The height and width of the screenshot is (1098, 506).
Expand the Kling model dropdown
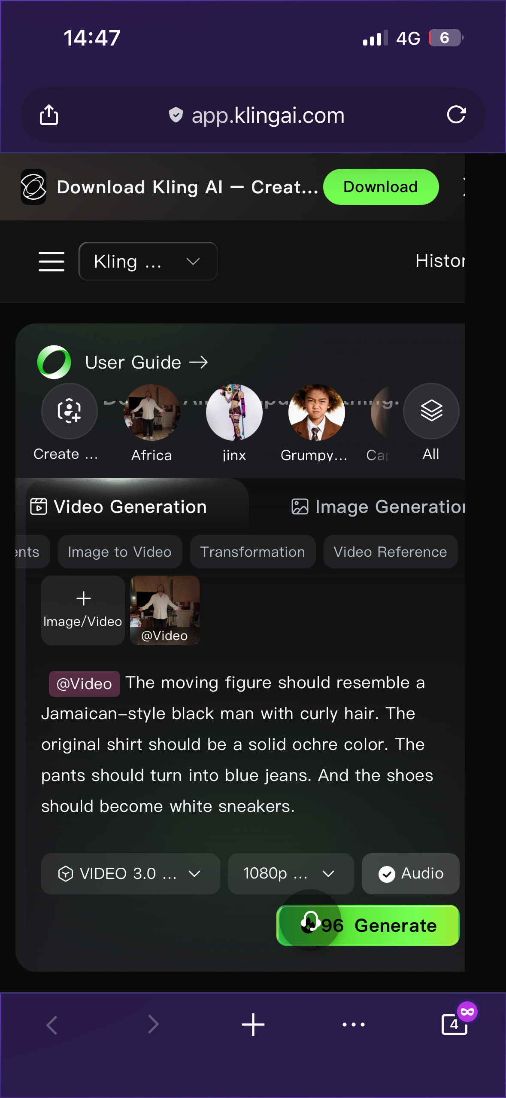148,262
